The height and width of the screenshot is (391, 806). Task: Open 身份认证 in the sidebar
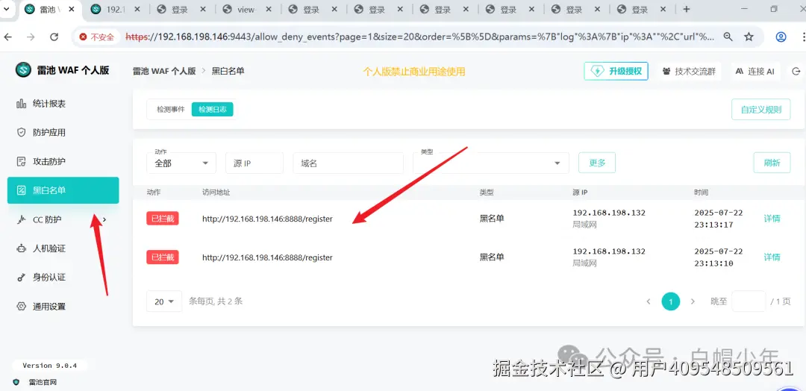(x=49, y=278)
